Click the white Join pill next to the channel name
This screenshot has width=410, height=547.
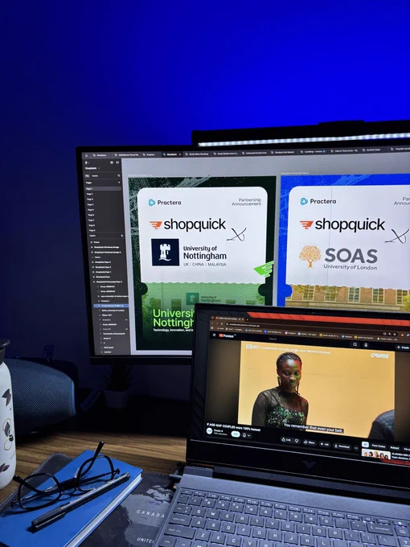tap(236, 434)
